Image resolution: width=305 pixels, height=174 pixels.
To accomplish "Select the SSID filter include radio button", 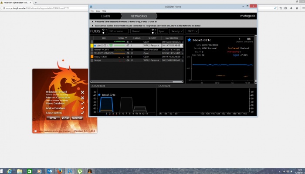I will (103, 30).
